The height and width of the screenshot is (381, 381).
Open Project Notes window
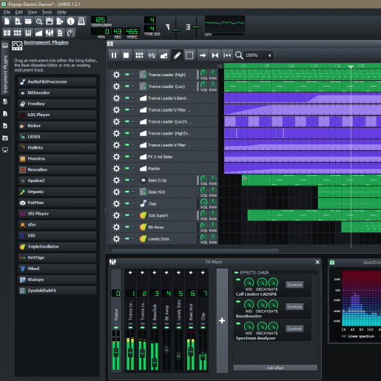tap(60, 33)
